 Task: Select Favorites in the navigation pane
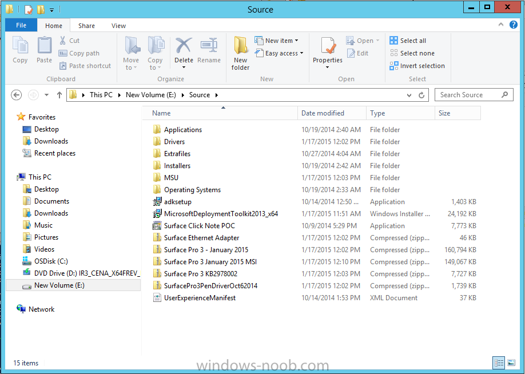click(42, 117)
